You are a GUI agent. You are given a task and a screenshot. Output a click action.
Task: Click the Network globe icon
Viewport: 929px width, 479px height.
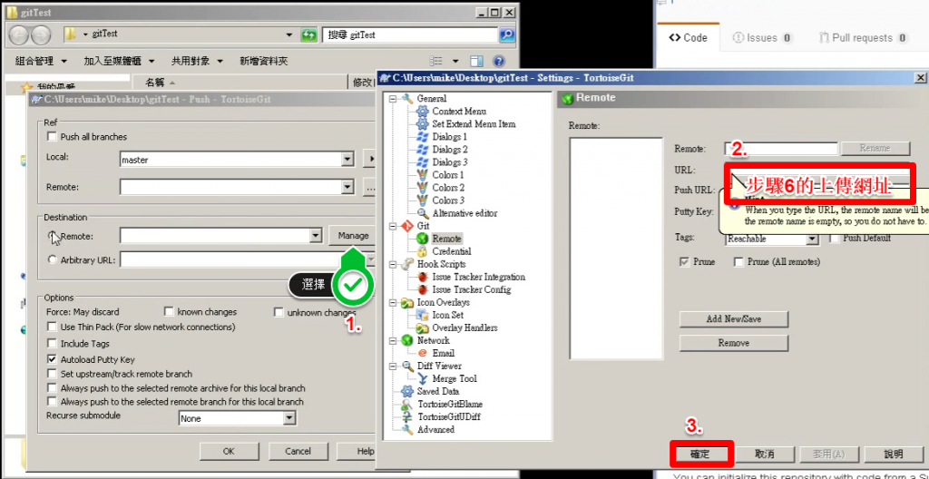[407, 340]
